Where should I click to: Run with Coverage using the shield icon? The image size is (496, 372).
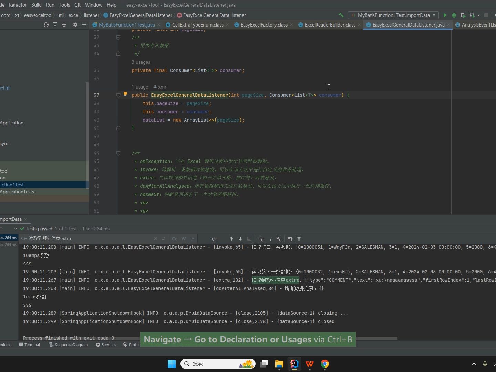point(463,15)
